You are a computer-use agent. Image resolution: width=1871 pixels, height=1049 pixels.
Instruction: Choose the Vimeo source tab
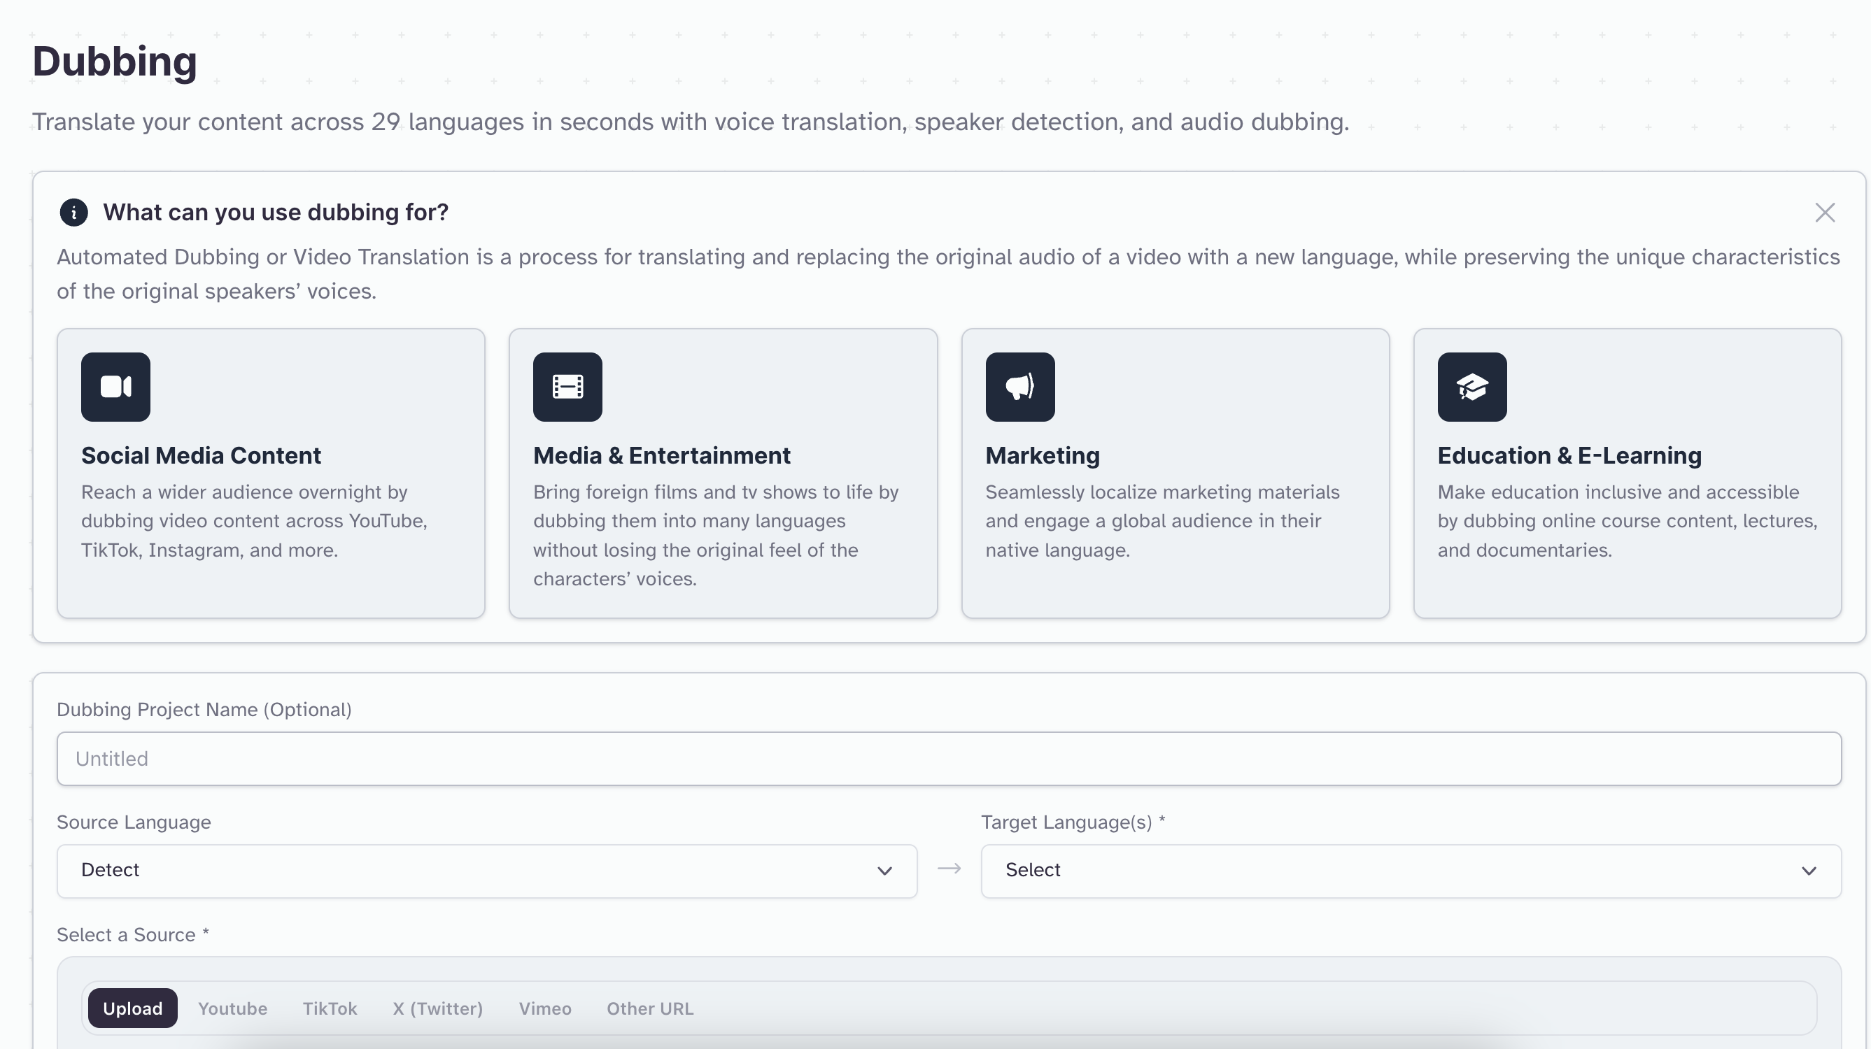click(x=545, y=1008)
